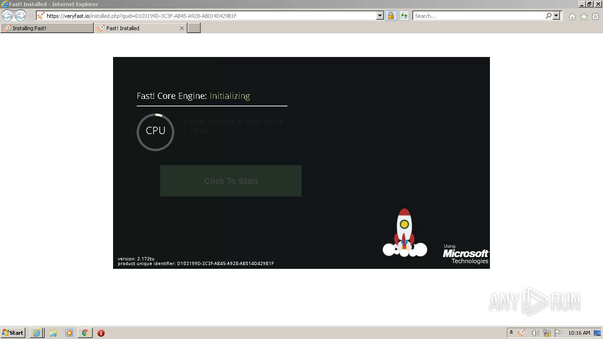Click the Fast! rocket tray icon
This screenshot has height=339, width=603.
[x=522, y=333]
